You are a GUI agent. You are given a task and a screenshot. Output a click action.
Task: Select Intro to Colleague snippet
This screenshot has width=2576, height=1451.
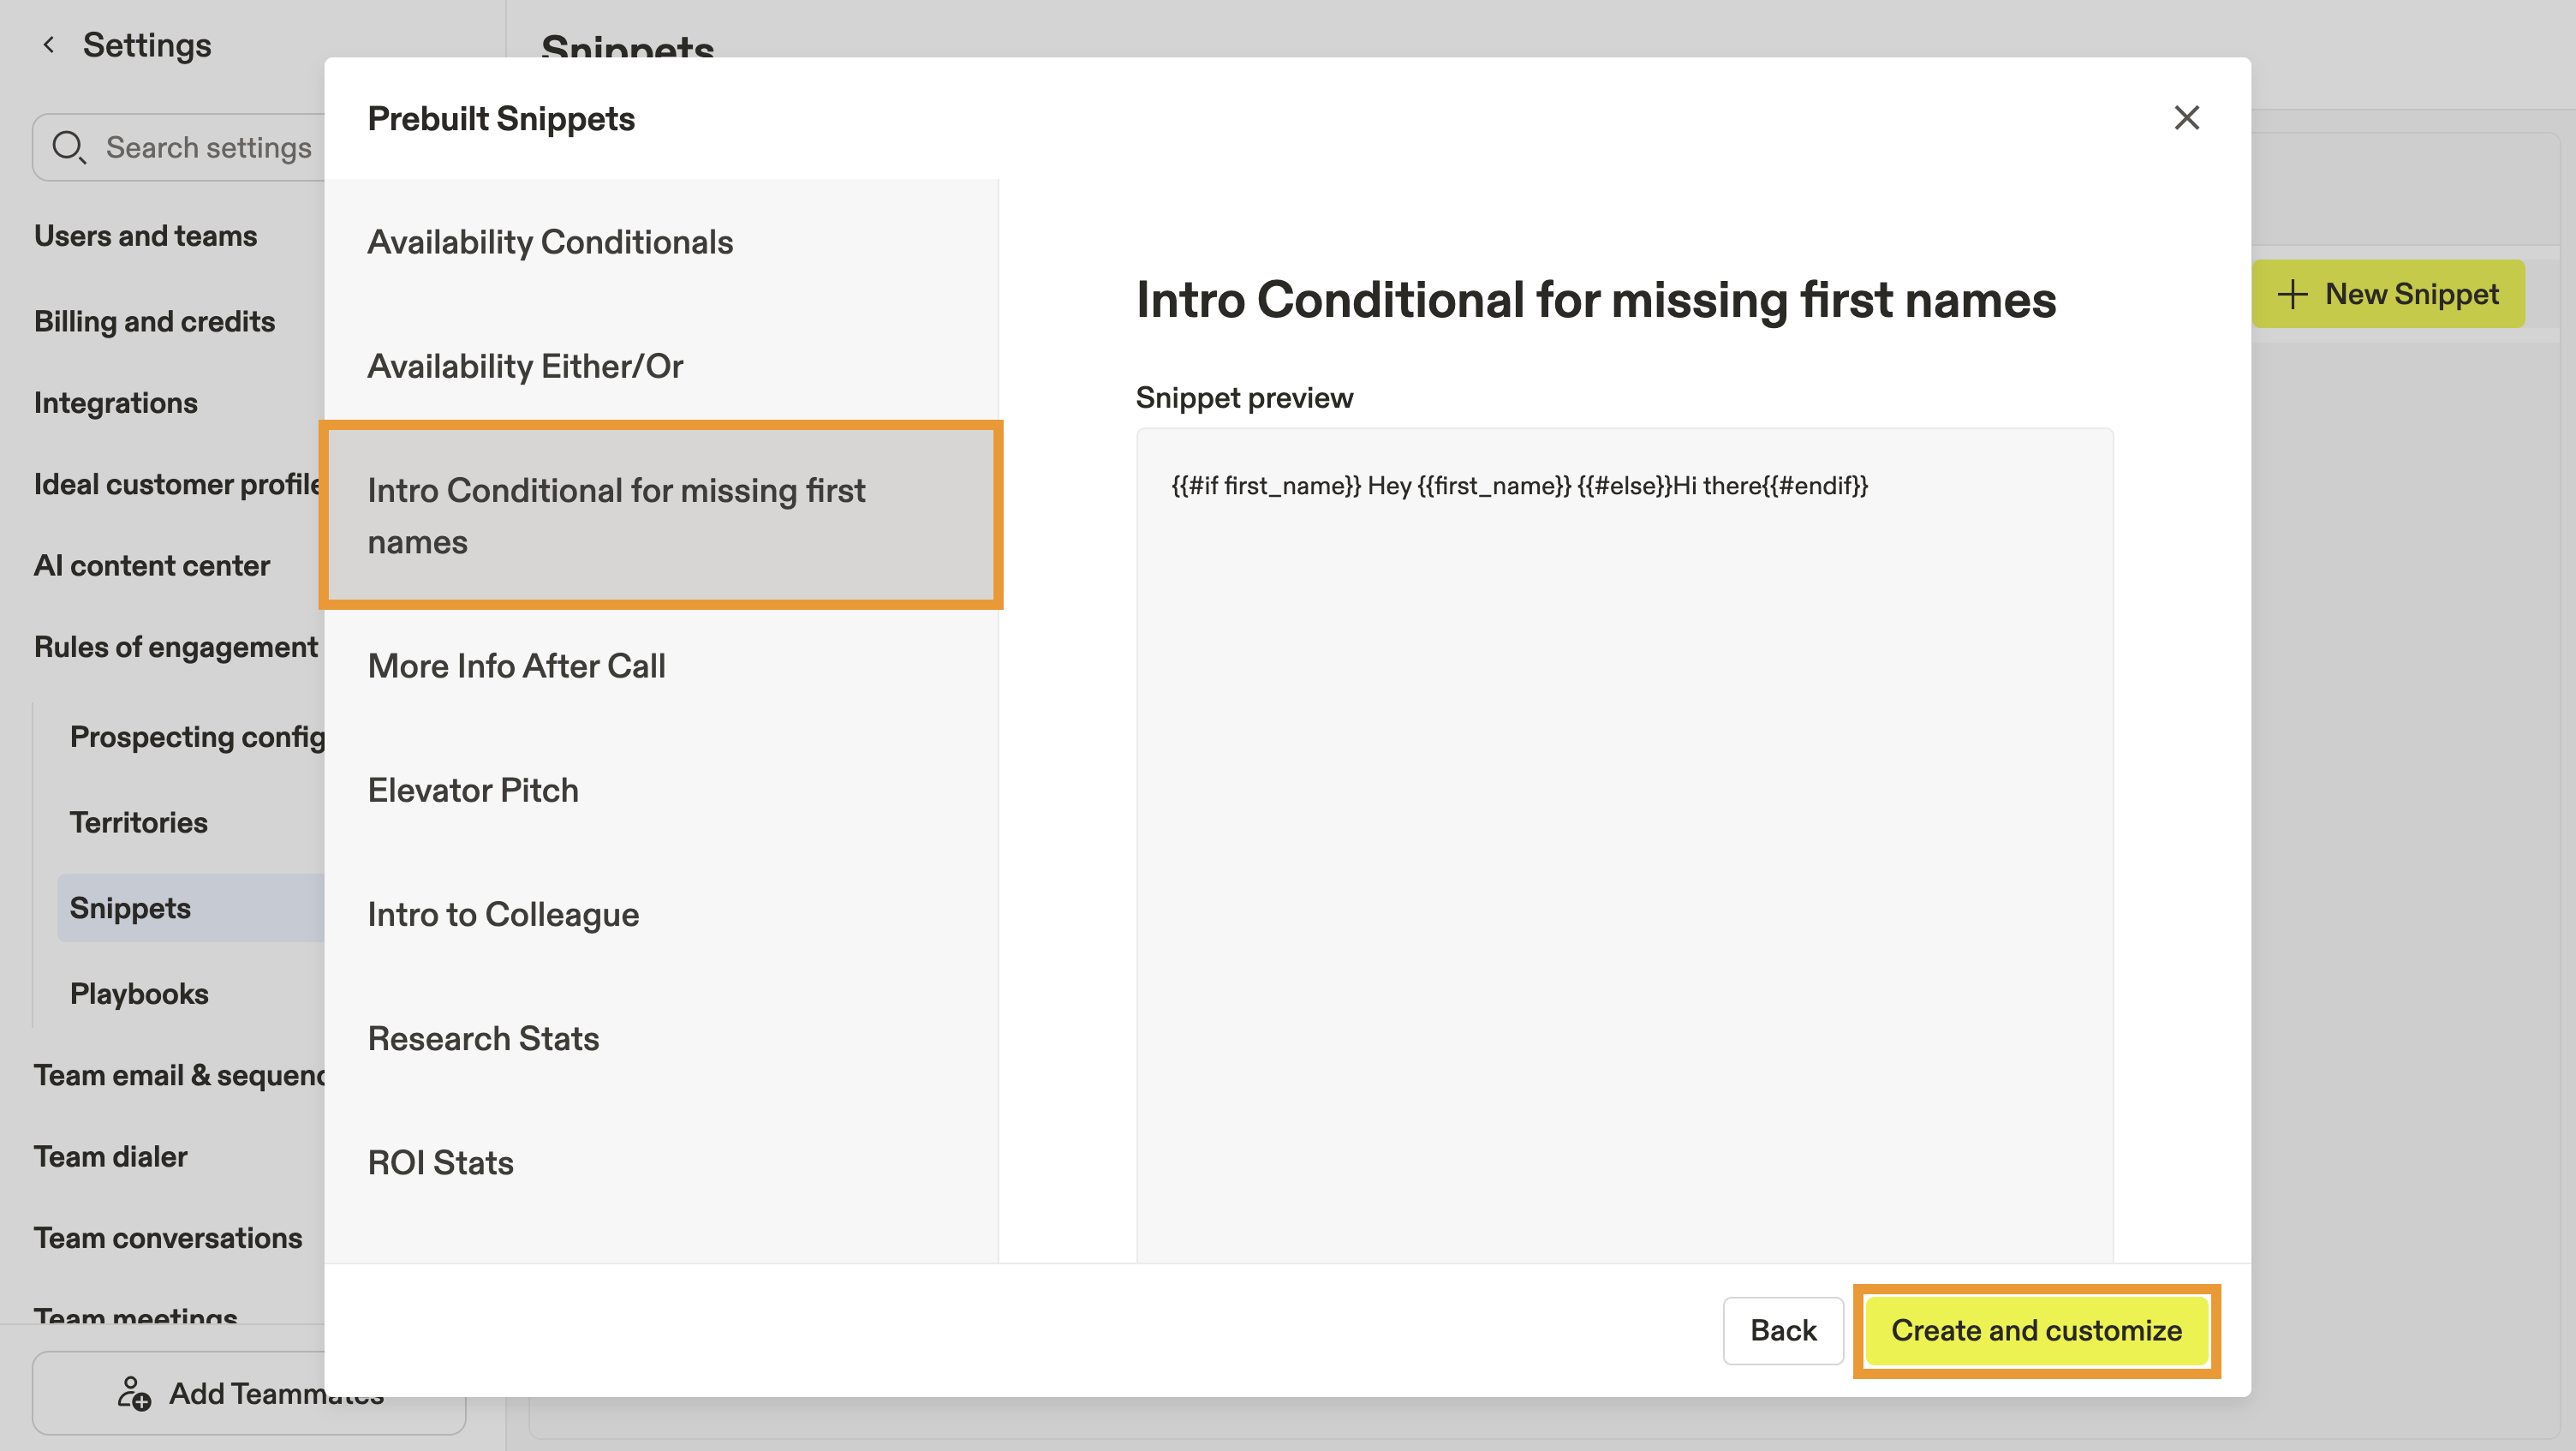tap(503, 914)
